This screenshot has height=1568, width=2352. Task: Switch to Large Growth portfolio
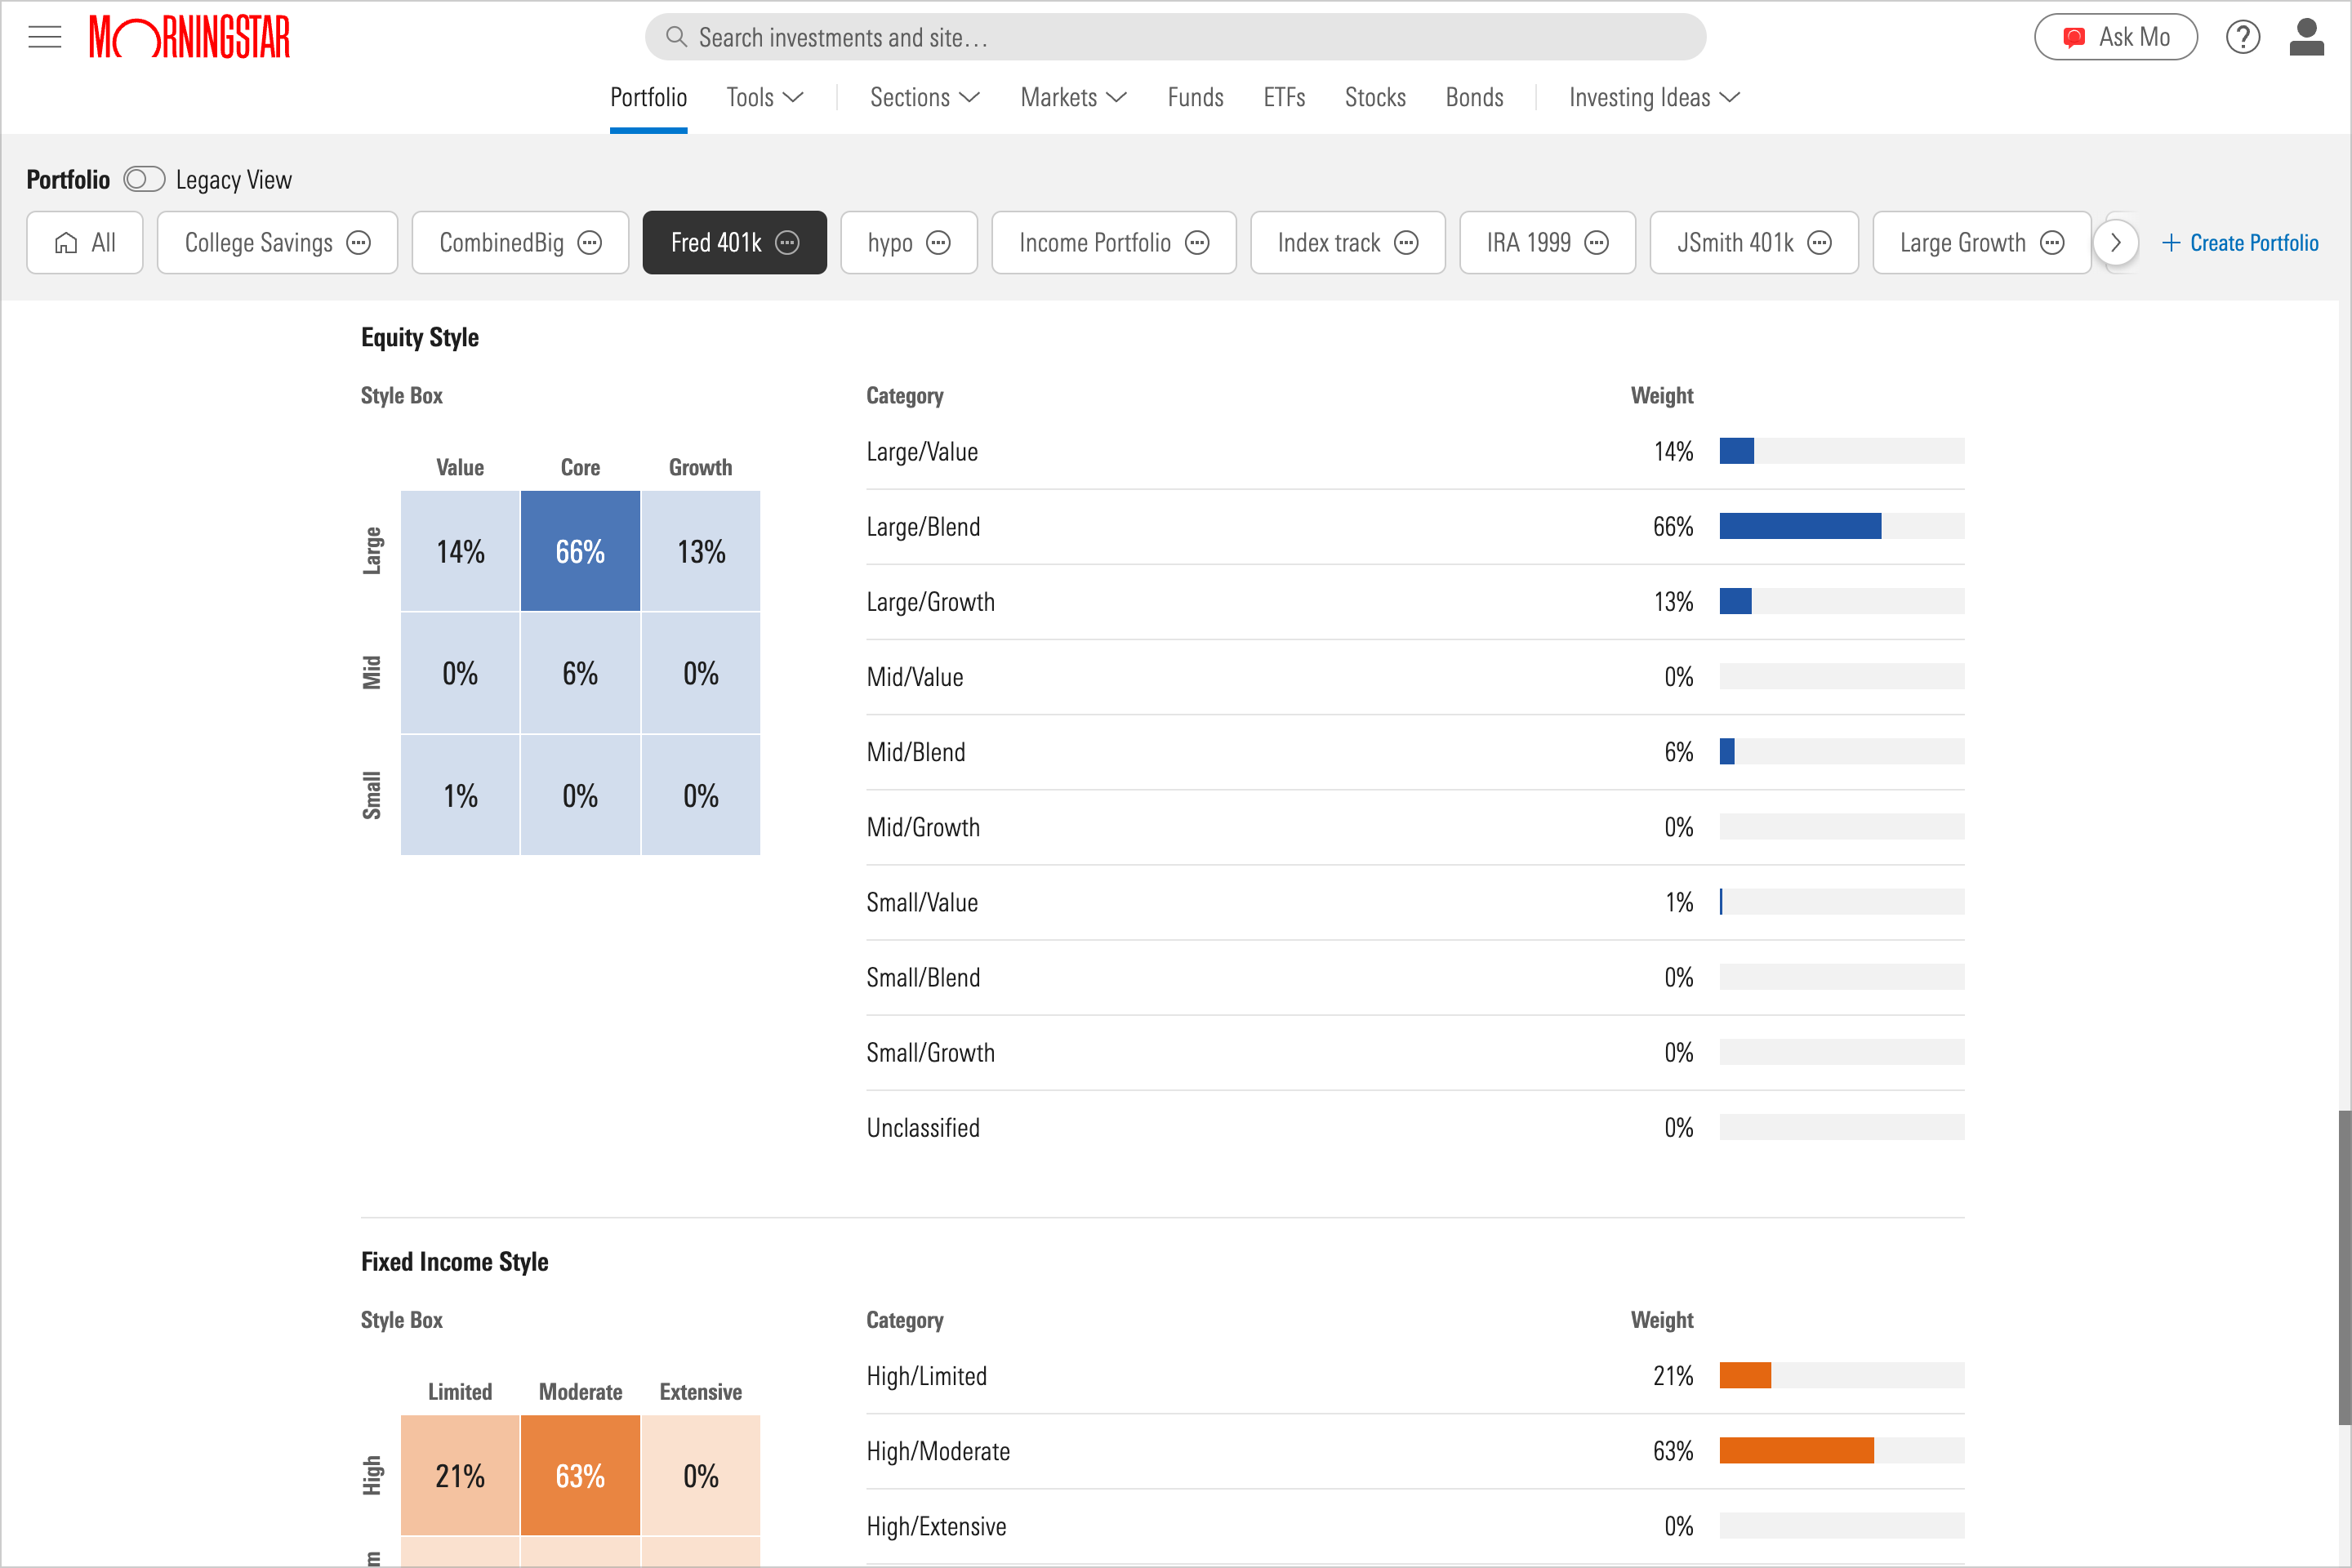1962,243
